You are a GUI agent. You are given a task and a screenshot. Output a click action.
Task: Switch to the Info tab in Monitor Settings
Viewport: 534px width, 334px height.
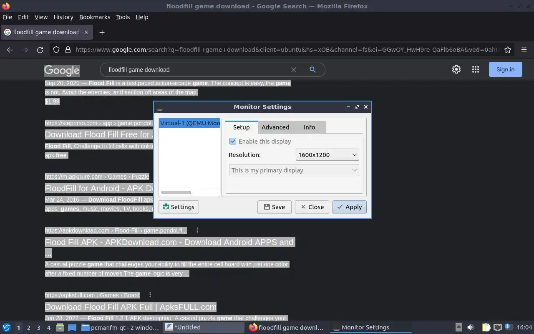tap(310, 127)
